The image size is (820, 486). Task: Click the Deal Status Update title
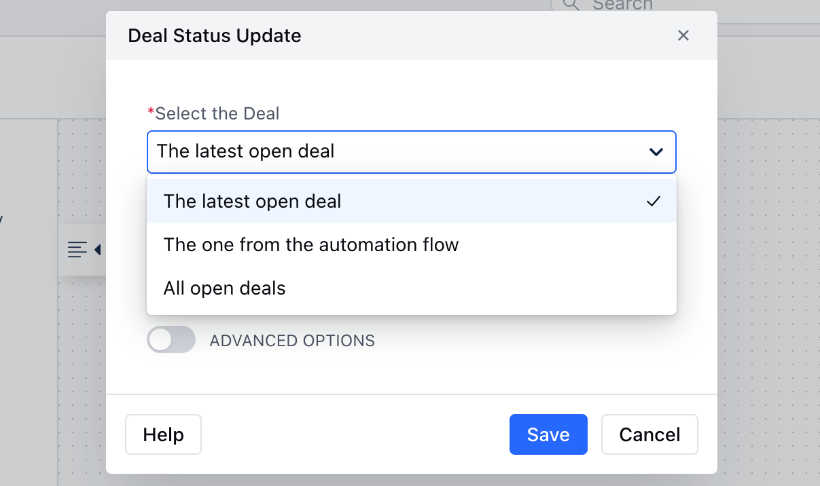tap(215, 35)
